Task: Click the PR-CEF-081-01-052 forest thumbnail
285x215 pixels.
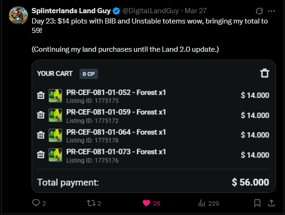Action: pos(55,96)
